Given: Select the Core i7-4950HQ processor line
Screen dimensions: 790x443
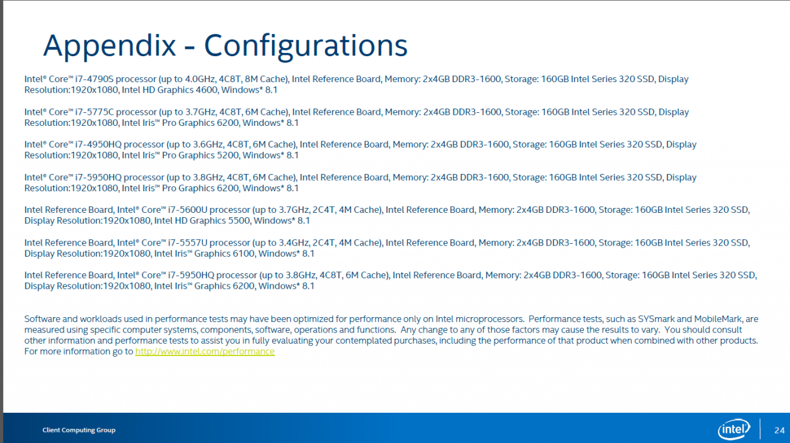Looking at the screenshot, I should (360, 144).
